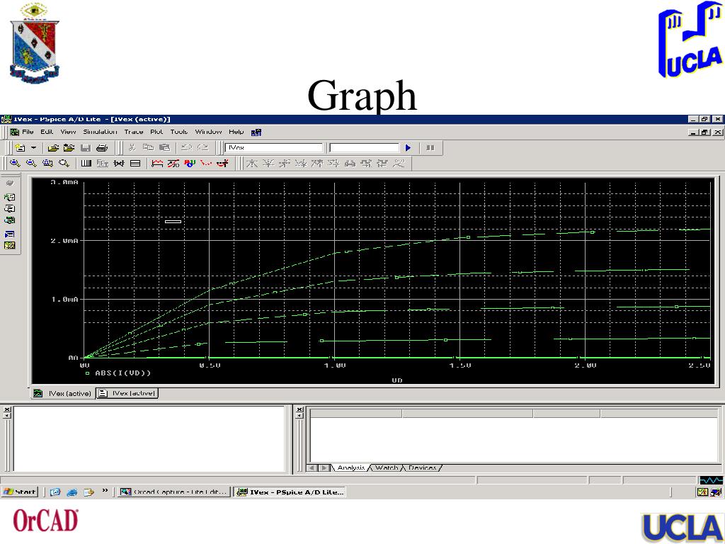Image resolution: width=725 pixels, height=544 pixels.
Task: Click the green top icon in left sidebar
Action: pos(10,197)
